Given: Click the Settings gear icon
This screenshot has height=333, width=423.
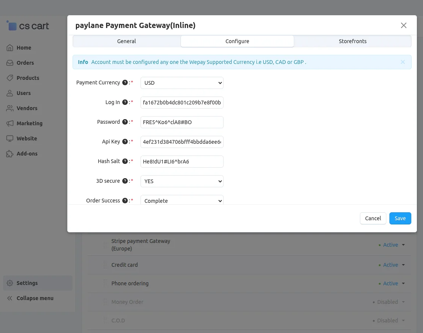Looking at the screenshot, I should [10, 283].
